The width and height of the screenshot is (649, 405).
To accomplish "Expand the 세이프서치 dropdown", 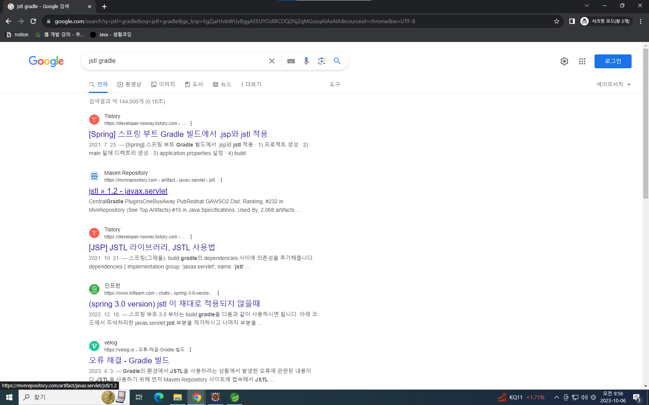I will 613,84.
